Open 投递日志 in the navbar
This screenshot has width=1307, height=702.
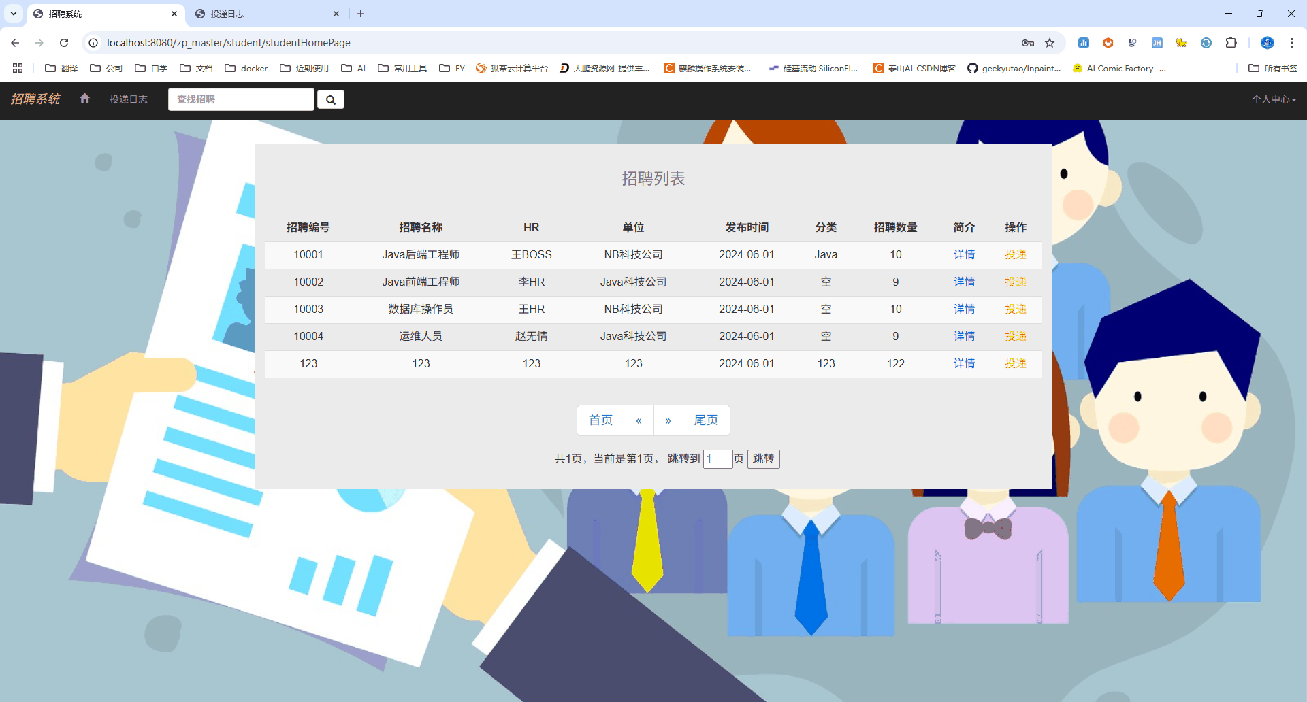coord(129,99)
